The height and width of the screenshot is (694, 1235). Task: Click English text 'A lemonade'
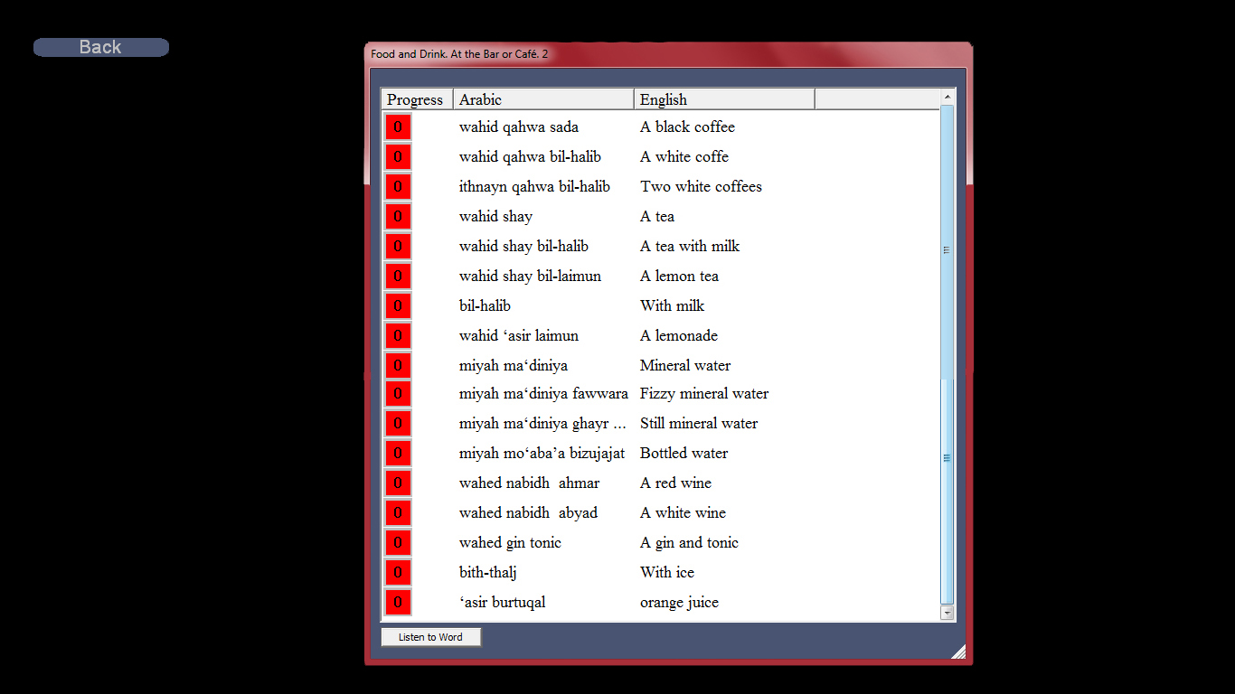679,336
